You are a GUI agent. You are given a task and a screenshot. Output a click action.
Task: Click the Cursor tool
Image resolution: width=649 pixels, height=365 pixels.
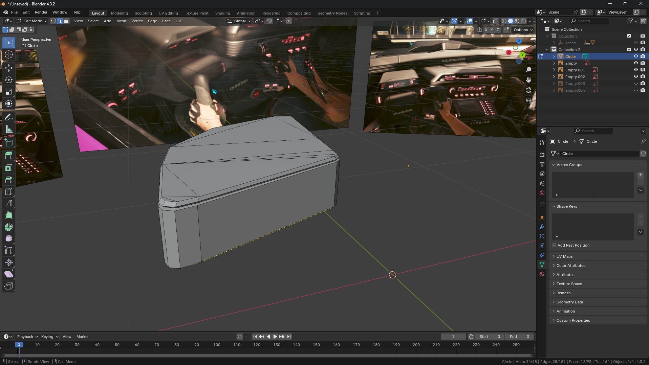[x=9, y=54]
